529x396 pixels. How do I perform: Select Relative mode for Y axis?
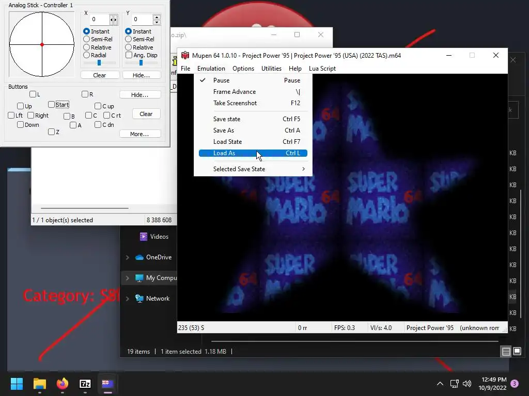point(139,47)
